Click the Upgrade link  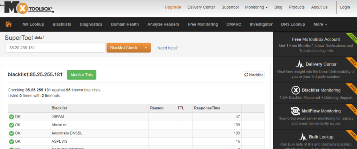(173, 7)
